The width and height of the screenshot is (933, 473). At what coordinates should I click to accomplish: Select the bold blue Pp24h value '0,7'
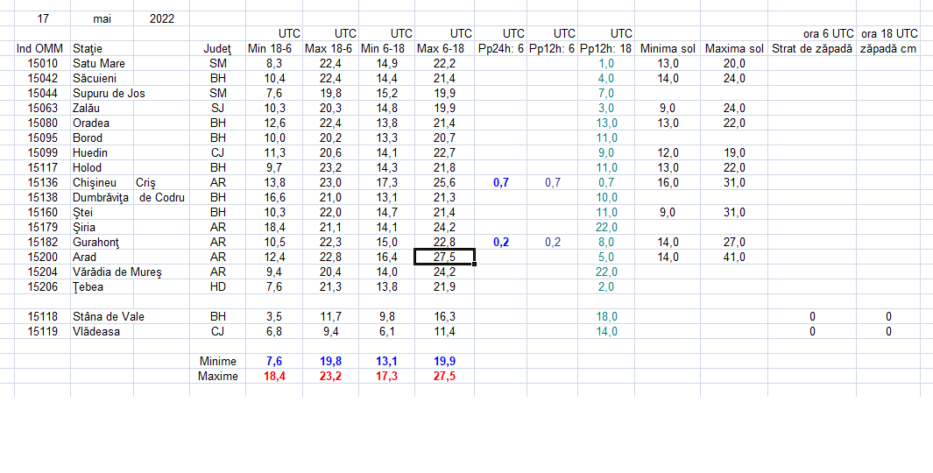[x=500, y=183]
